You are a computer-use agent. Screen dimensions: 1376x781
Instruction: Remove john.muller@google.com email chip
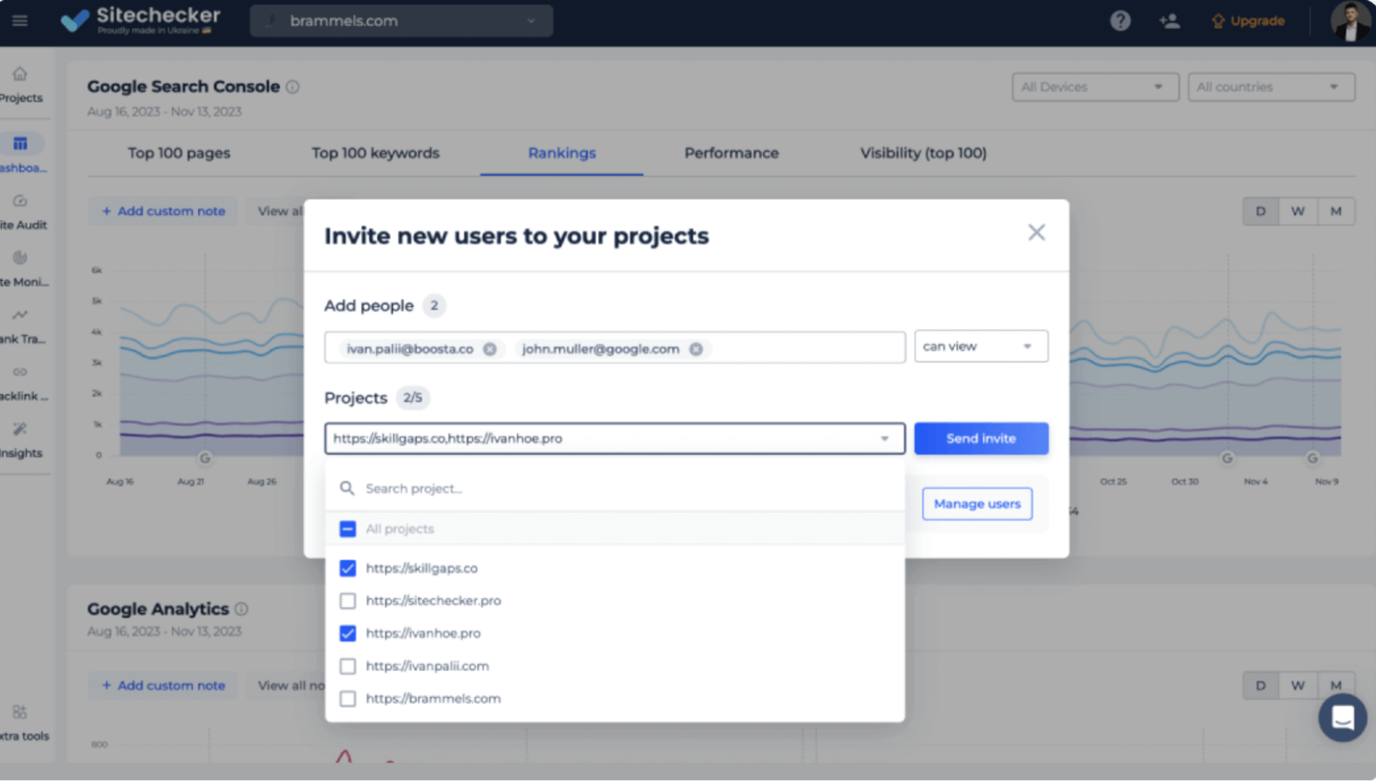pos(696,349)
